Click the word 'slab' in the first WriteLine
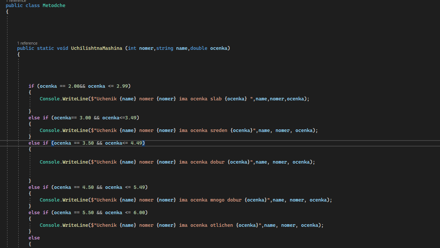The width and height of the screenshot is (440, 248). pos(216,99)
